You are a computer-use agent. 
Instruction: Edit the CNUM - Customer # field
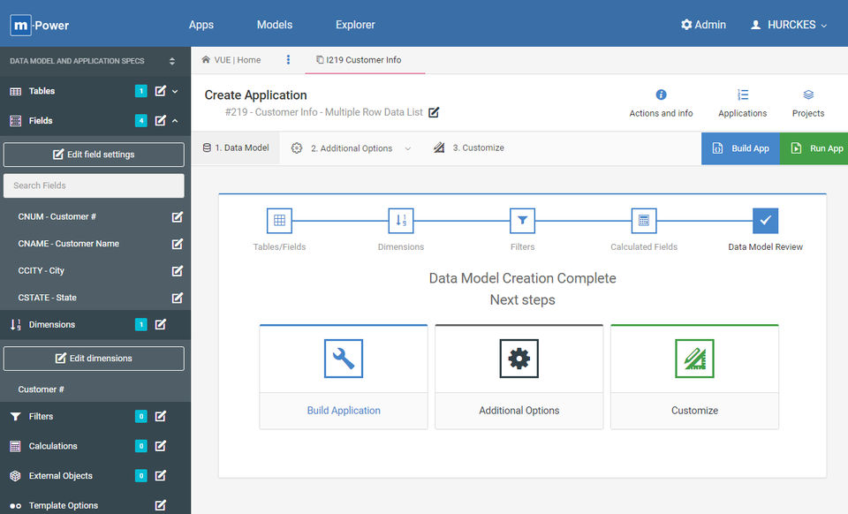(177, 216)
